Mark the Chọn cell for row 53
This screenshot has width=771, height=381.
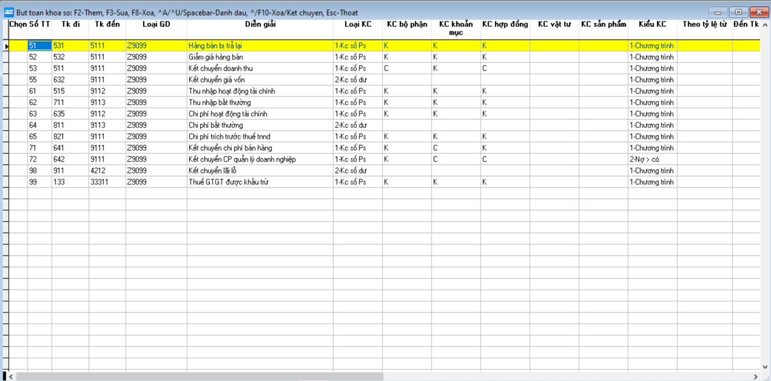click(x=18, y=69)
